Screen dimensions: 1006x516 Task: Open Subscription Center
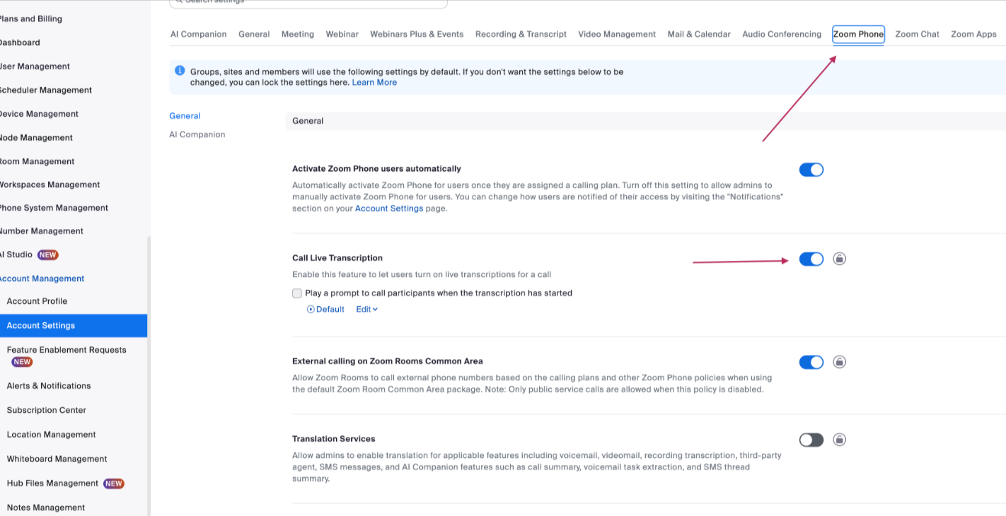click(46, 410)
